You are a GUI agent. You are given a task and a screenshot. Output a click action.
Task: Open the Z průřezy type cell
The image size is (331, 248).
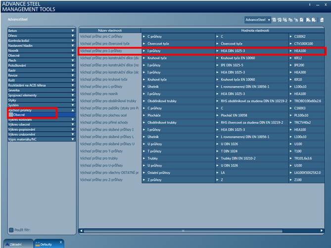tap(178, 180)
